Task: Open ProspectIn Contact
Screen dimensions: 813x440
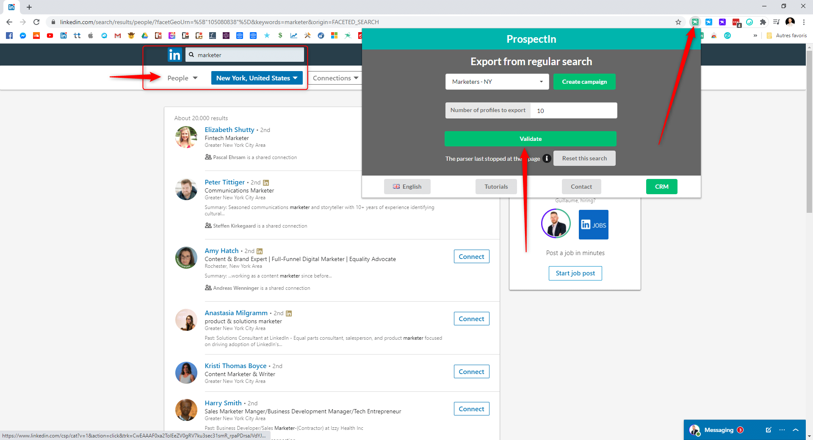Action: 581,187
